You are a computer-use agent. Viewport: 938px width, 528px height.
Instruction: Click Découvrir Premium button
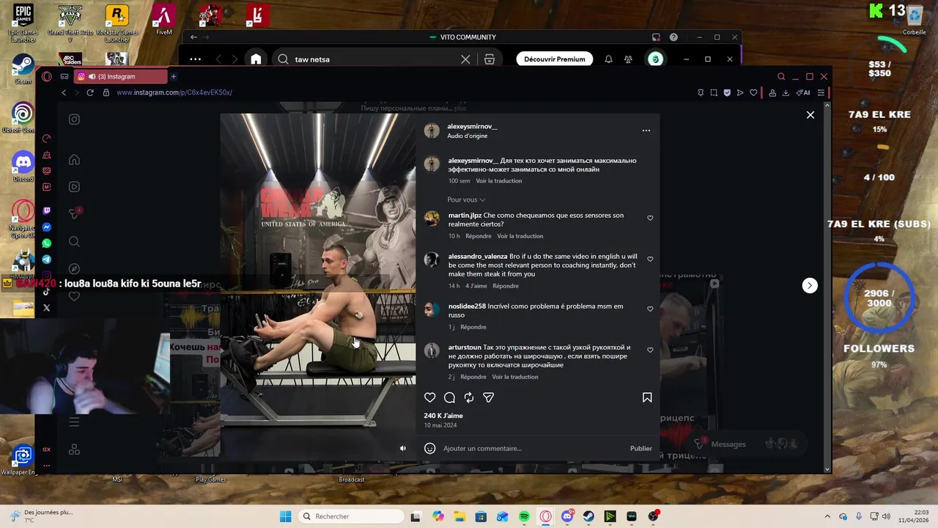pos(555,59)
